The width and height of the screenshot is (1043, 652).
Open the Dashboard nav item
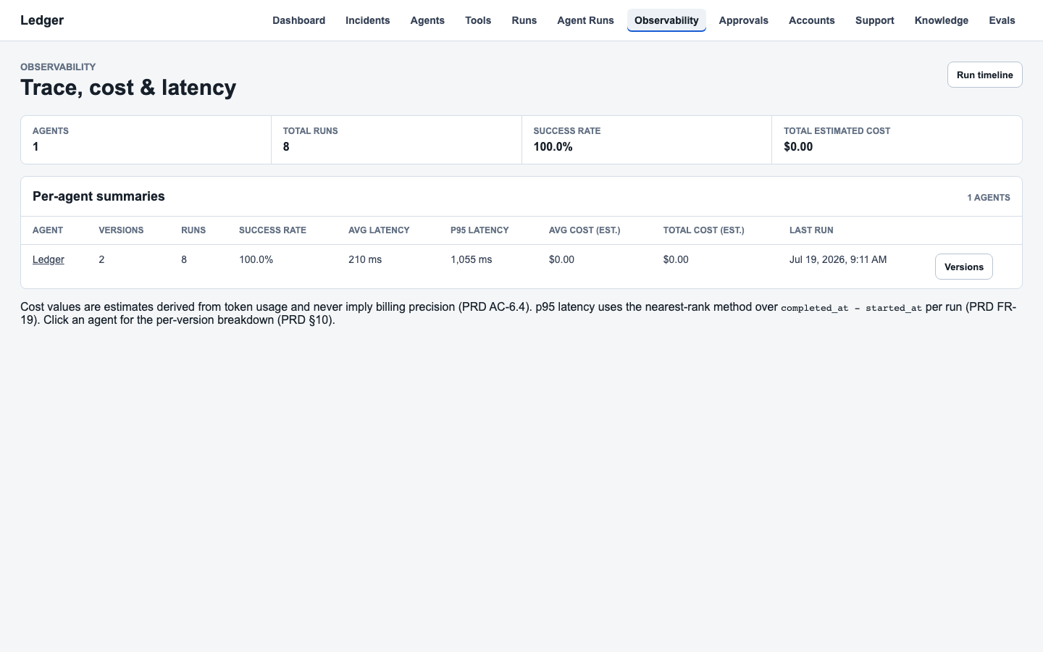298,20
